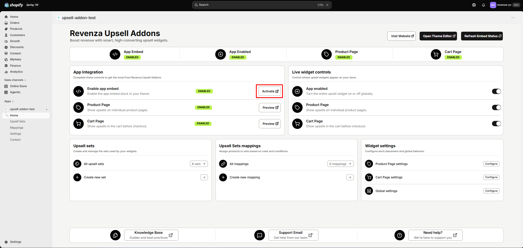Click the Analytics bar chart icon
The width and height of the screenshot is (523, 248).
6,72
